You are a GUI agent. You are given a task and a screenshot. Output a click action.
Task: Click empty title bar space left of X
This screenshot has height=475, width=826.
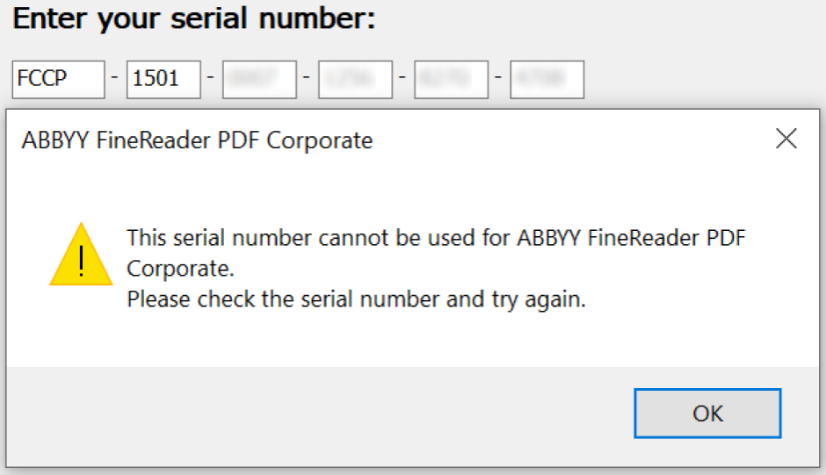coord(574,140)
